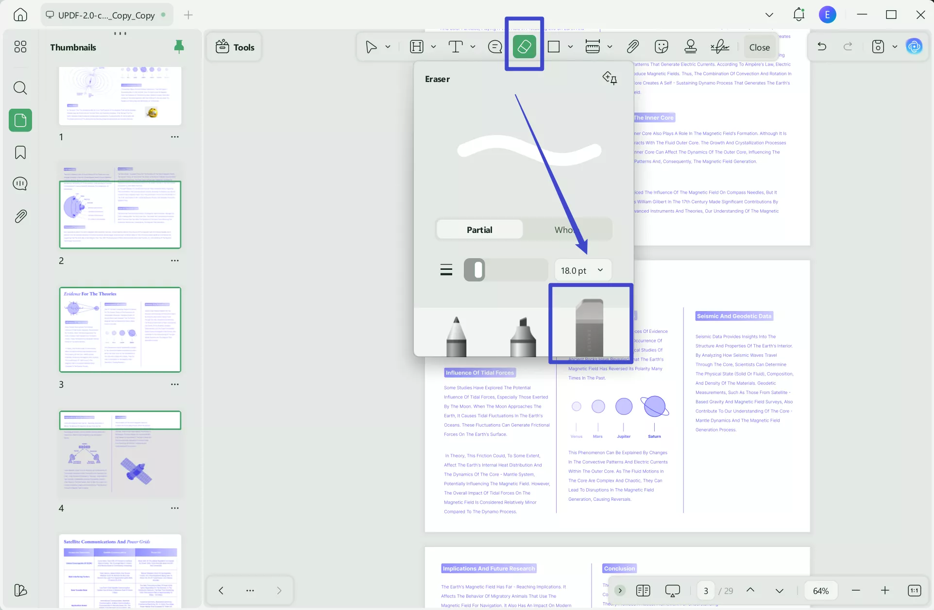Select the page 3 thumbnail
The height and width of the screenshot is (610, 934).
(x=120, y=330)
